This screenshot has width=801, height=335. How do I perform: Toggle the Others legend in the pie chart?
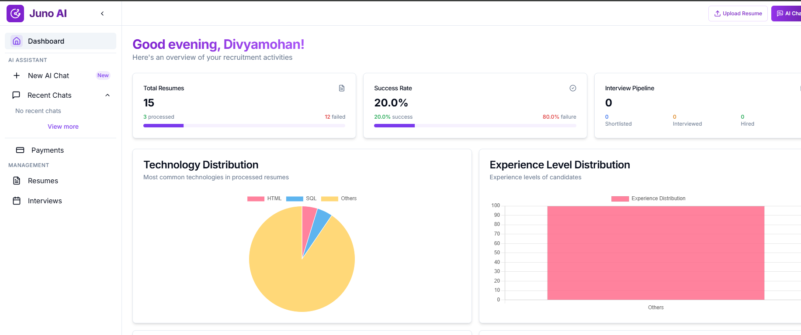(x=339, y=198)
